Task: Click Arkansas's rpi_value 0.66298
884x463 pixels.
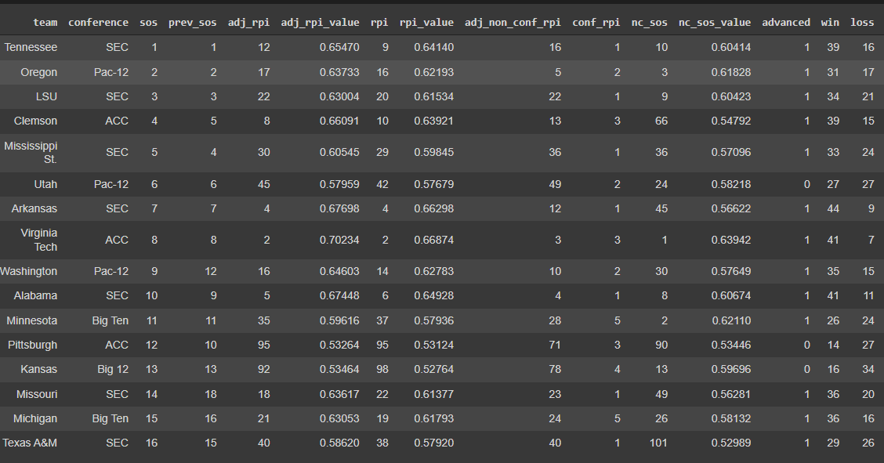Action: point(434,208)
